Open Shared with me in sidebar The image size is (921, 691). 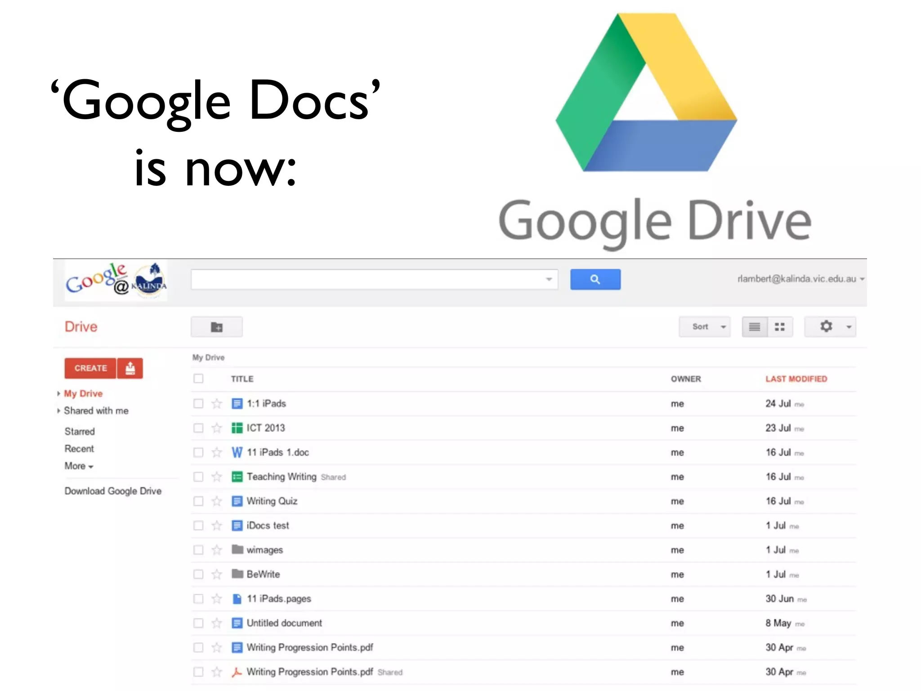(96, 411)
